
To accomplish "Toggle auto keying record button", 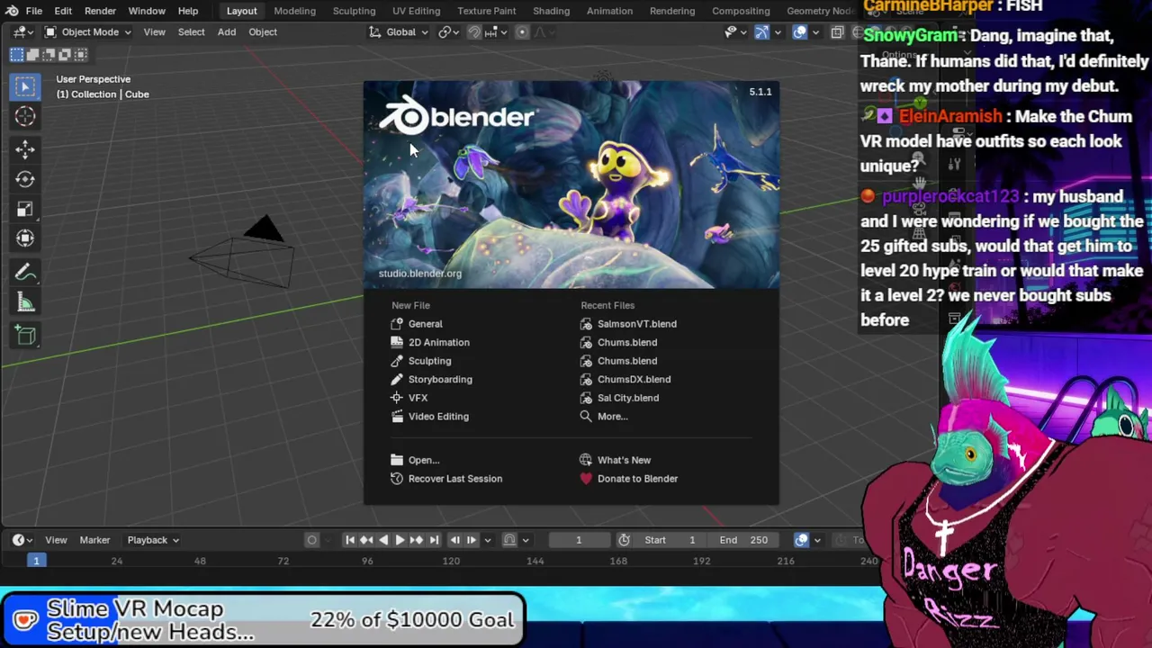I will pos(311,540).
